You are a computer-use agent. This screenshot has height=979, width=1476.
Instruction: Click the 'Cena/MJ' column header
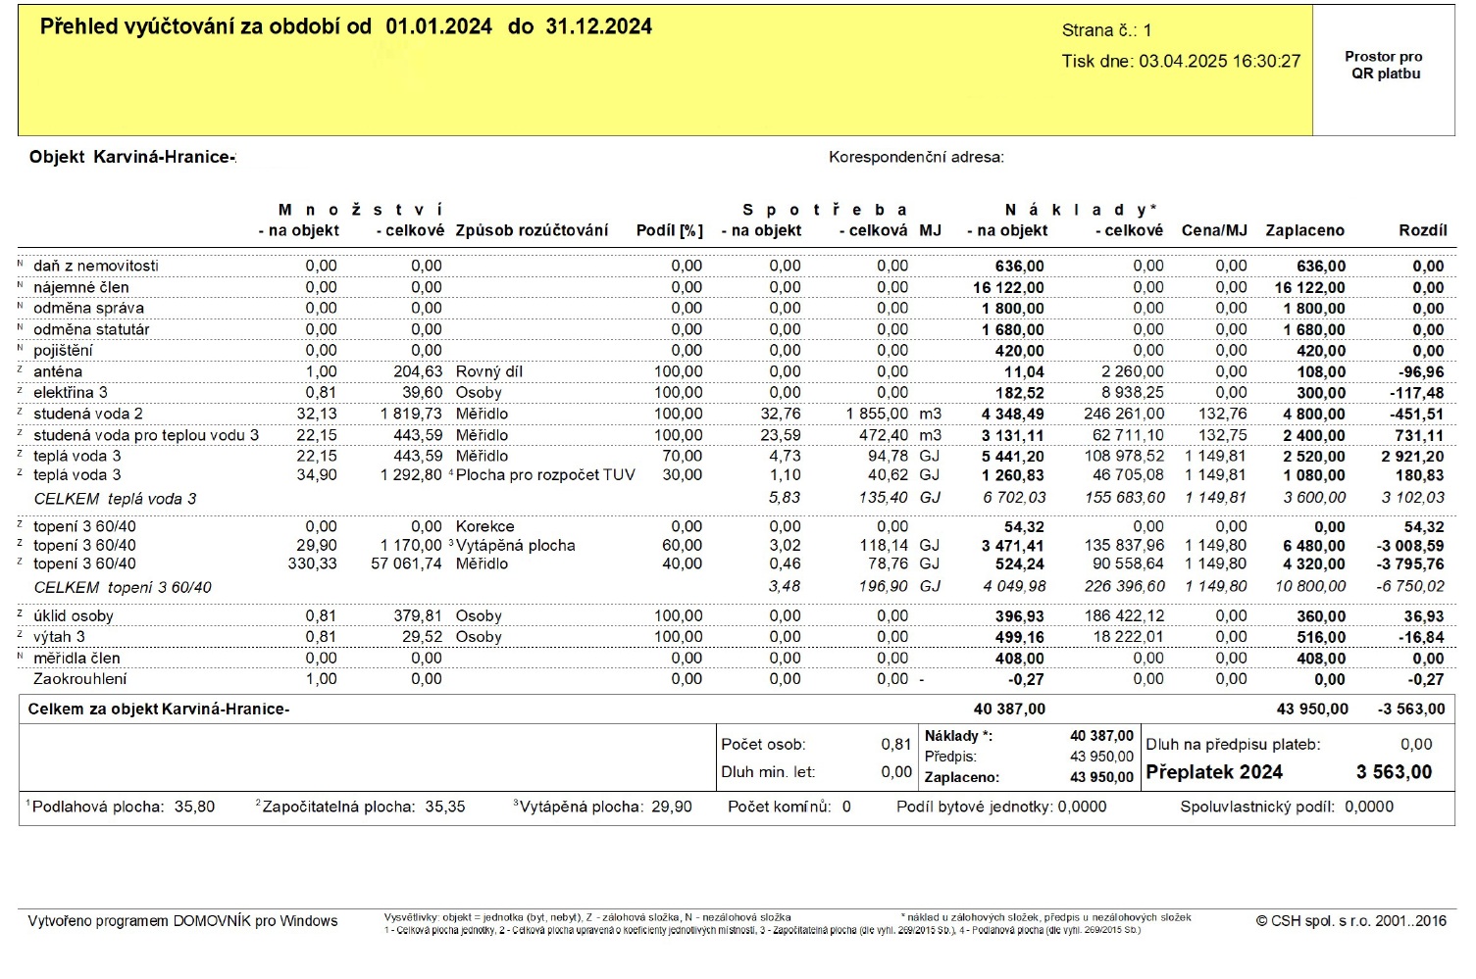click(1213, 230)
